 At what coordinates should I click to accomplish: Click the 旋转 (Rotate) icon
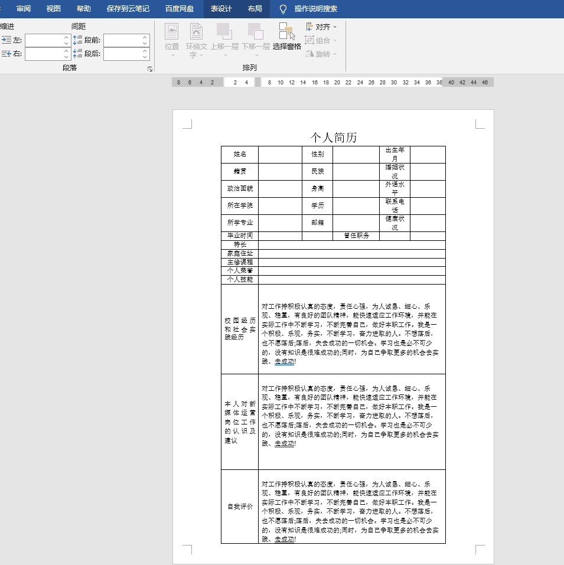click(309, 54)
